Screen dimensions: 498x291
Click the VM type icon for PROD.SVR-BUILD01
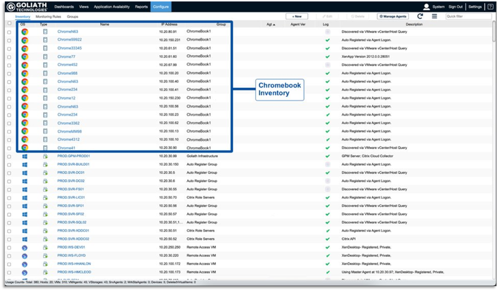45,164
